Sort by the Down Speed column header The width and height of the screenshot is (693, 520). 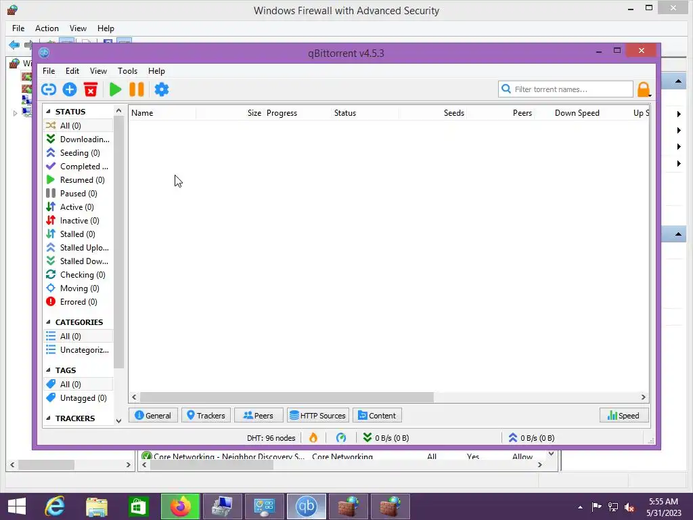pos(568,113)
